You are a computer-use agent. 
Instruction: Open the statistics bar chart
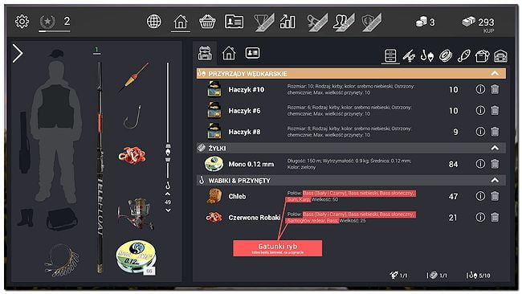(288, 22)
